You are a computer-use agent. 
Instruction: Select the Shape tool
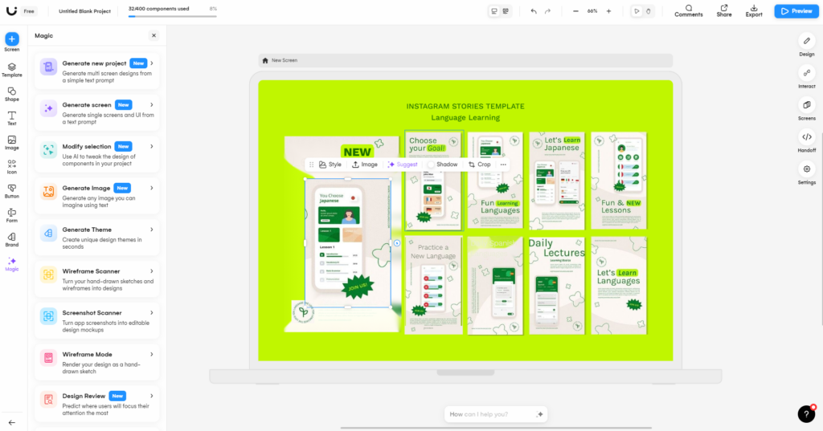point(12,94)
